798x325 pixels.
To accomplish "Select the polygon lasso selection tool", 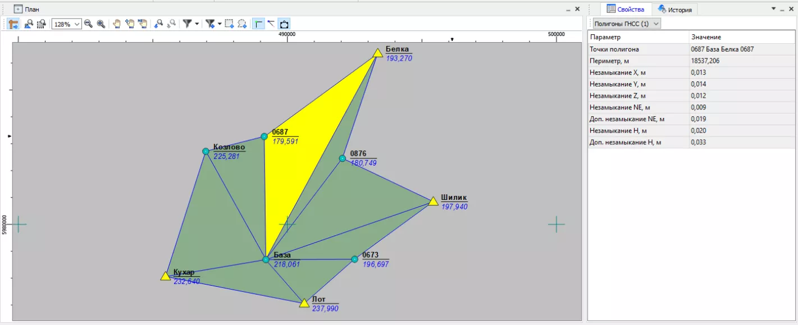I will 242,24.
